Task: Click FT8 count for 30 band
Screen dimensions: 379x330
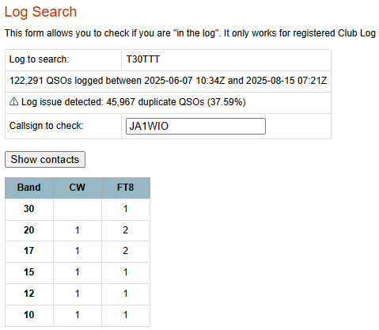Action: (x=126, y=209)
